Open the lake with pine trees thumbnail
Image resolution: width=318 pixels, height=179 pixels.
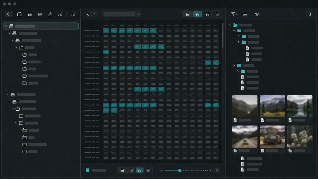pos(300,106)
